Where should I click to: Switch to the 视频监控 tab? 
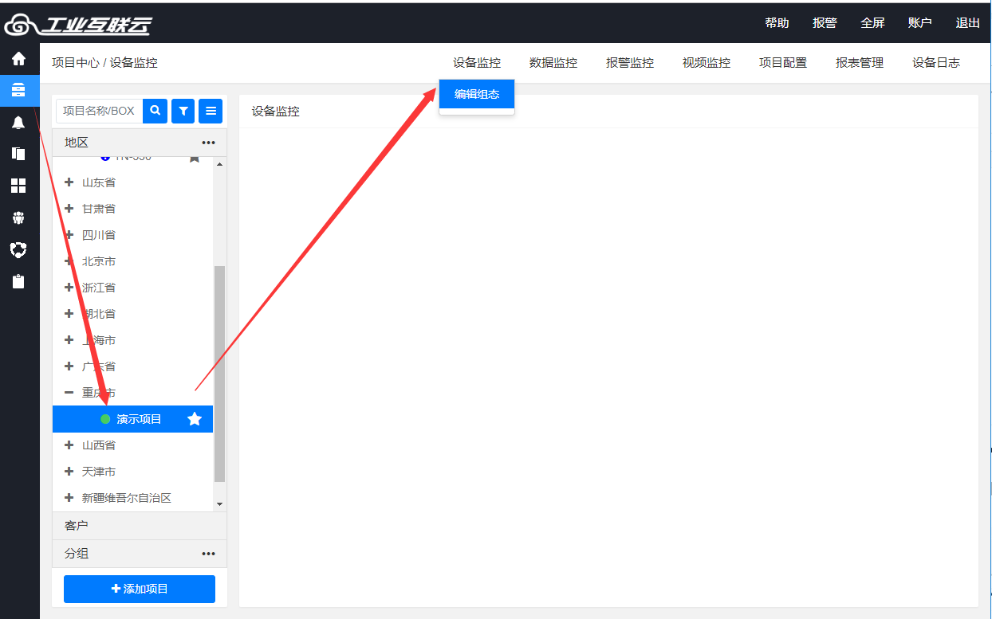coord(707,63)
